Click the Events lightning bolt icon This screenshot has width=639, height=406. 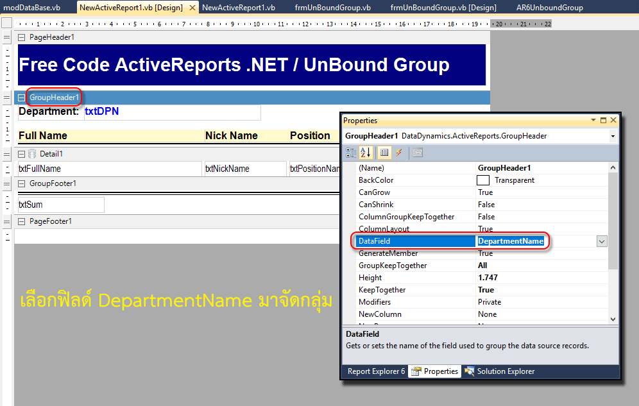[399, 153]
